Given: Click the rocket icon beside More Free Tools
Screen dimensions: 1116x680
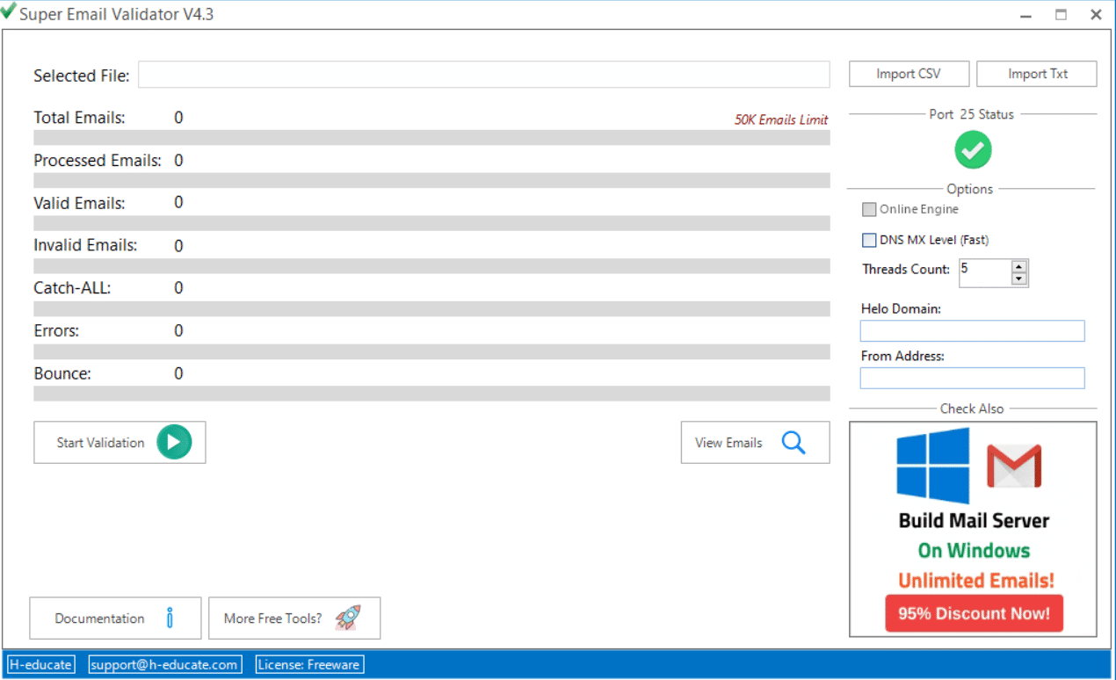Looking at the screenshot, I should tap(348, 618).
